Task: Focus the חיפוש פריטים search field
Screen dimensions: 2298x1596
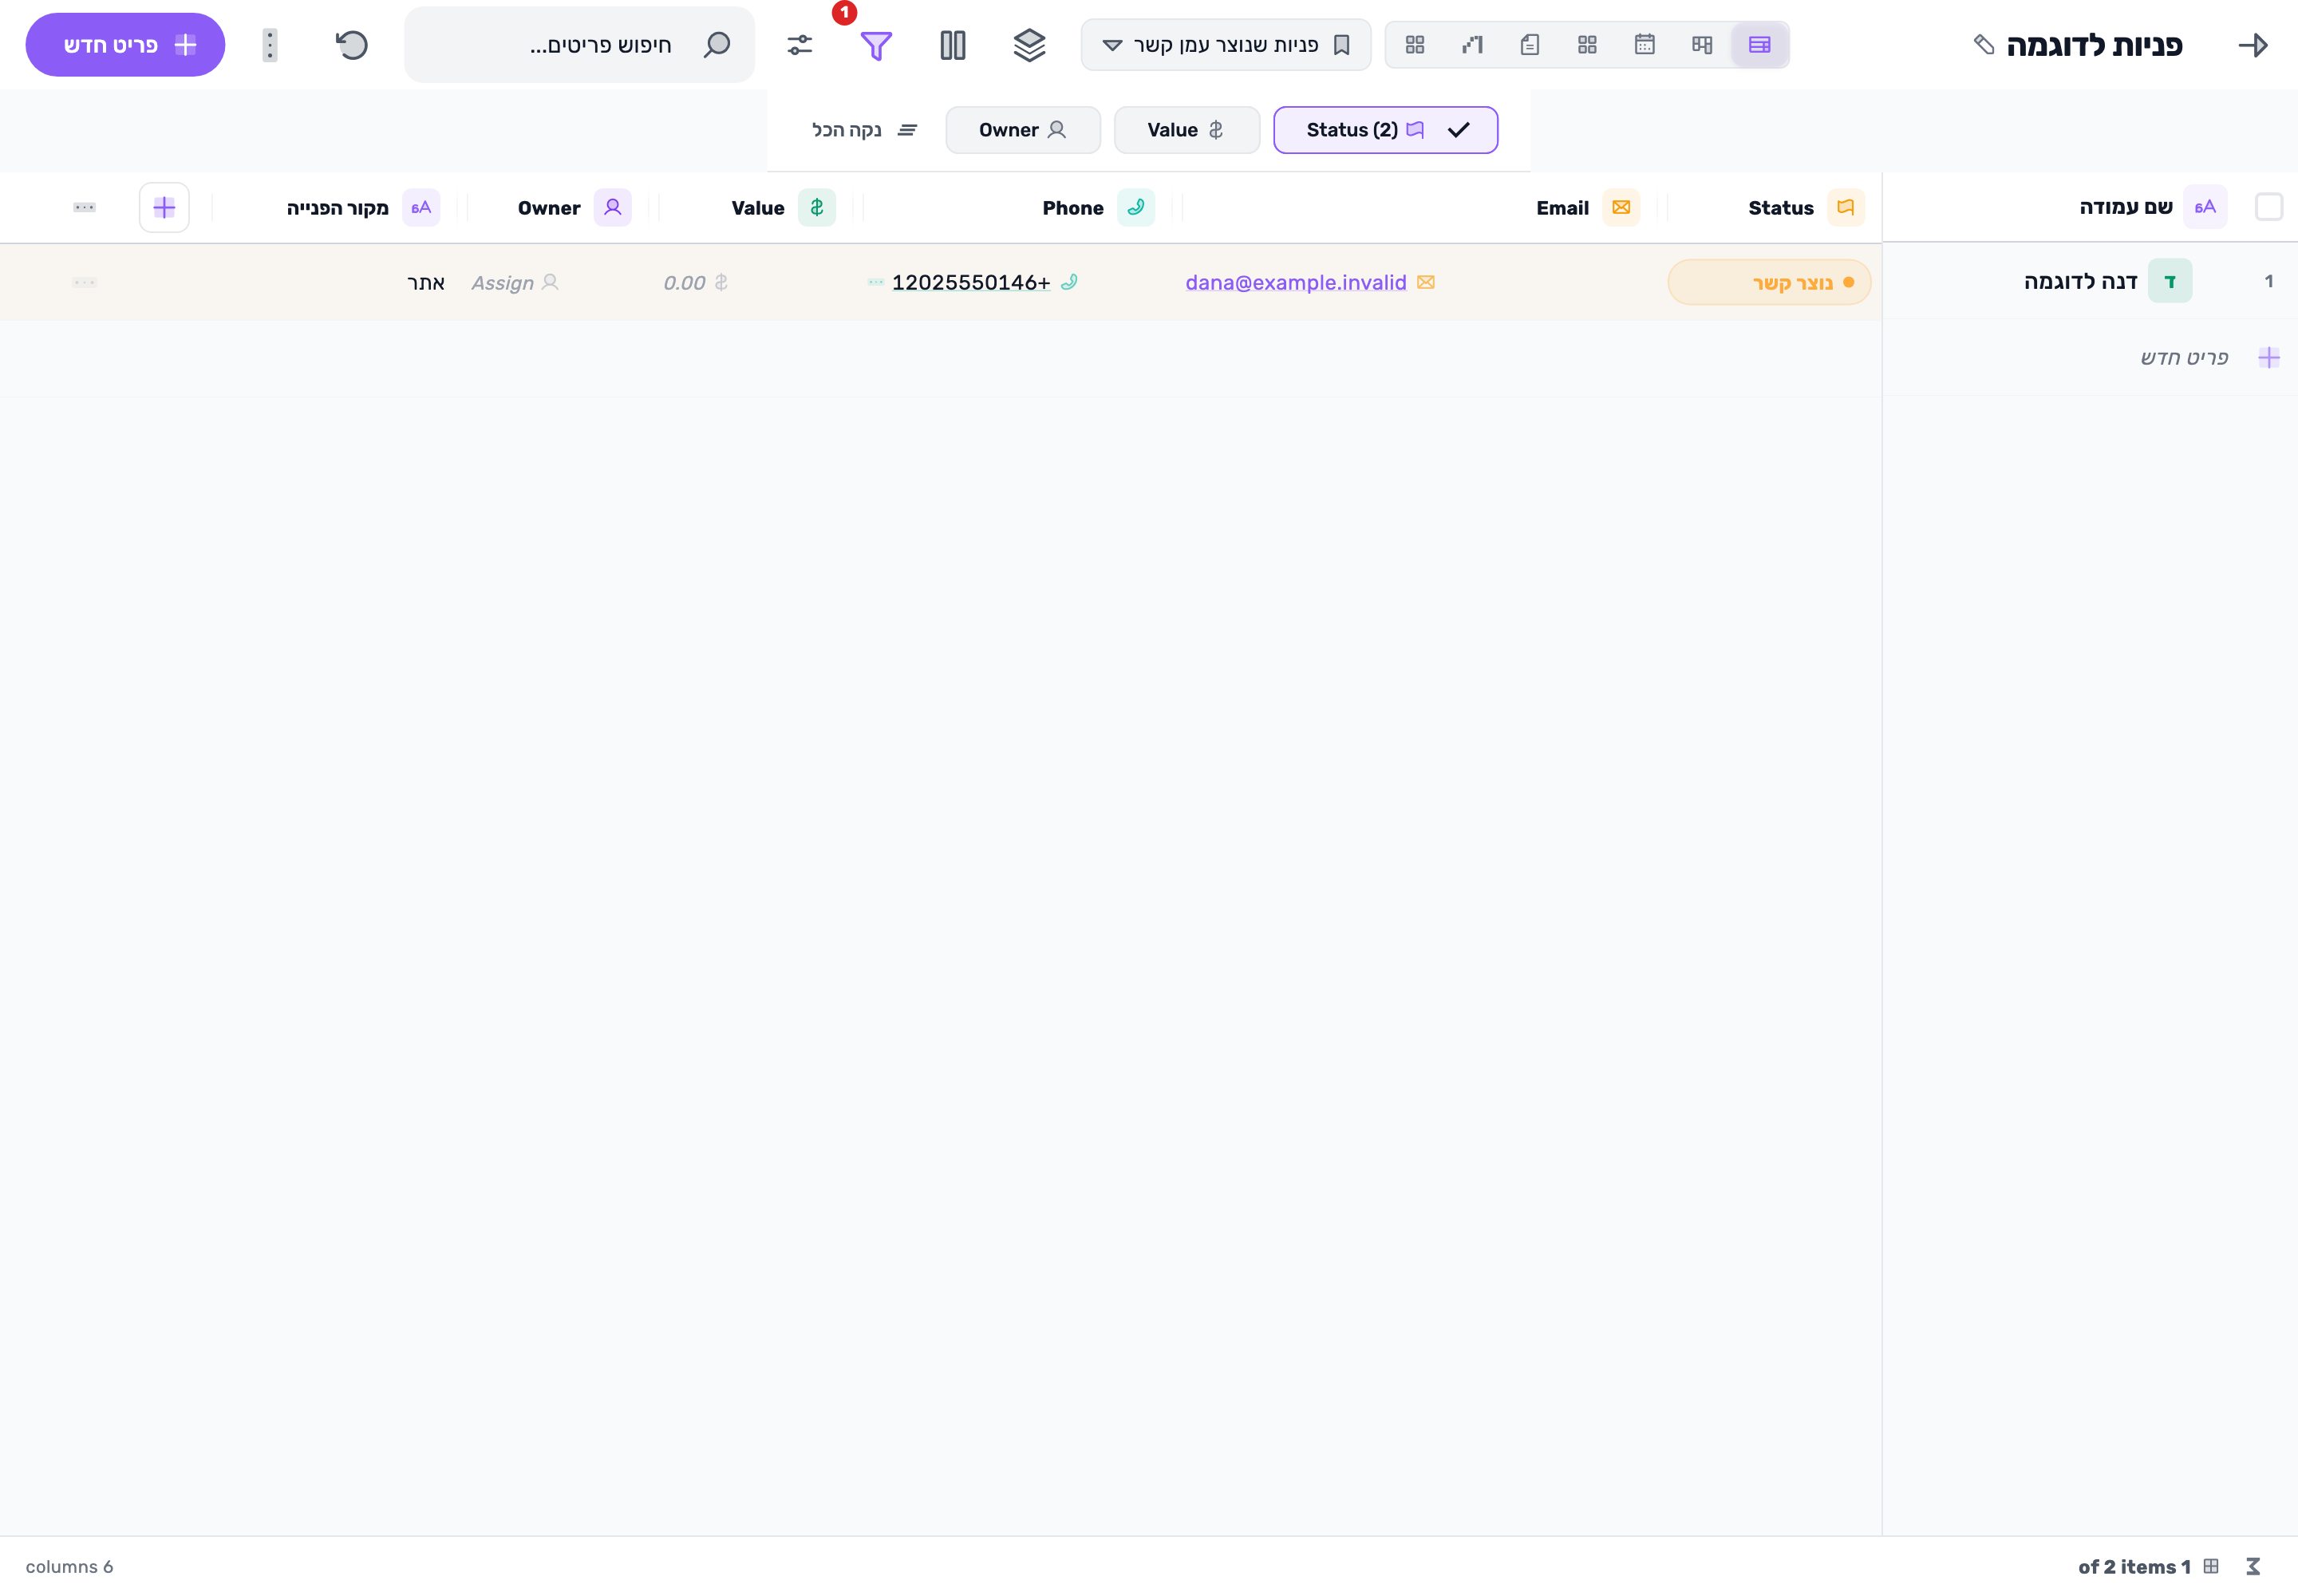Action: click(580, 45)
